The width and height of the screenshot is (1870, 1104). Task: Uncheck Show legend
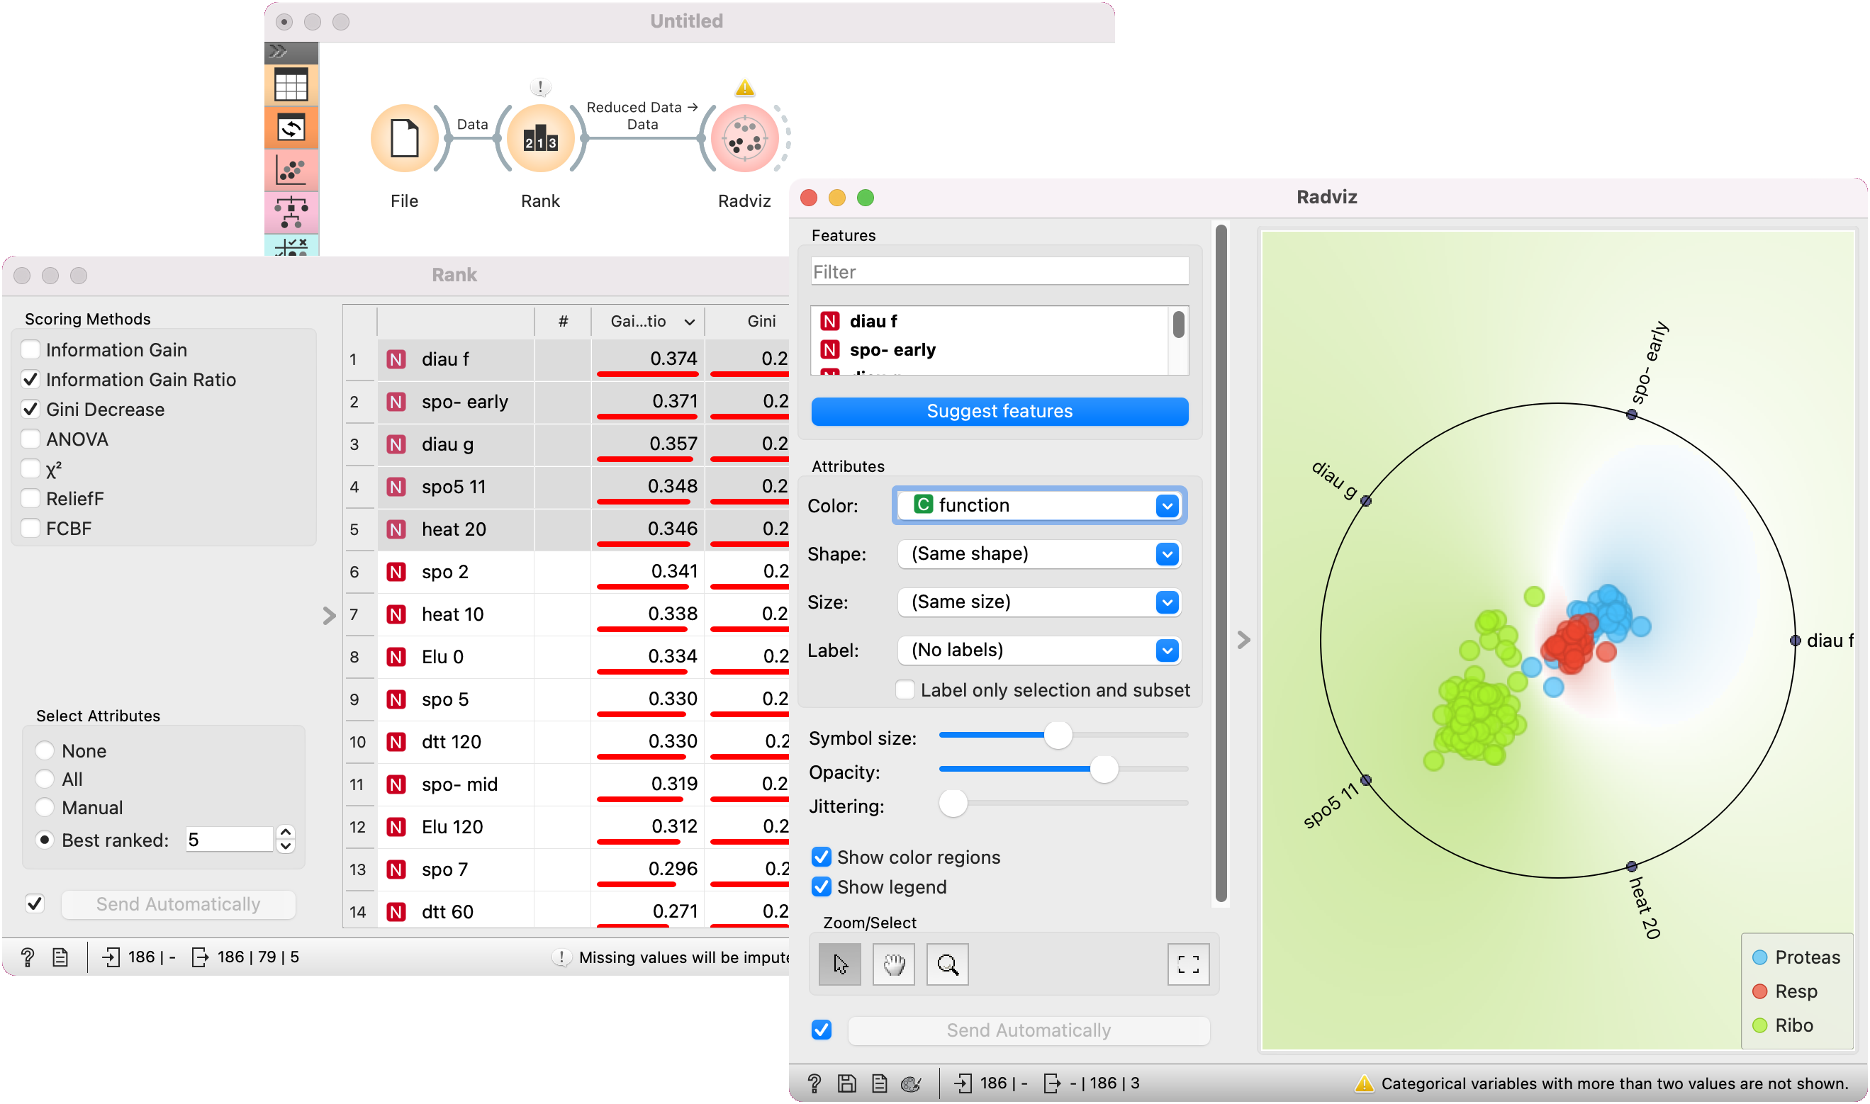pos(822,886)
